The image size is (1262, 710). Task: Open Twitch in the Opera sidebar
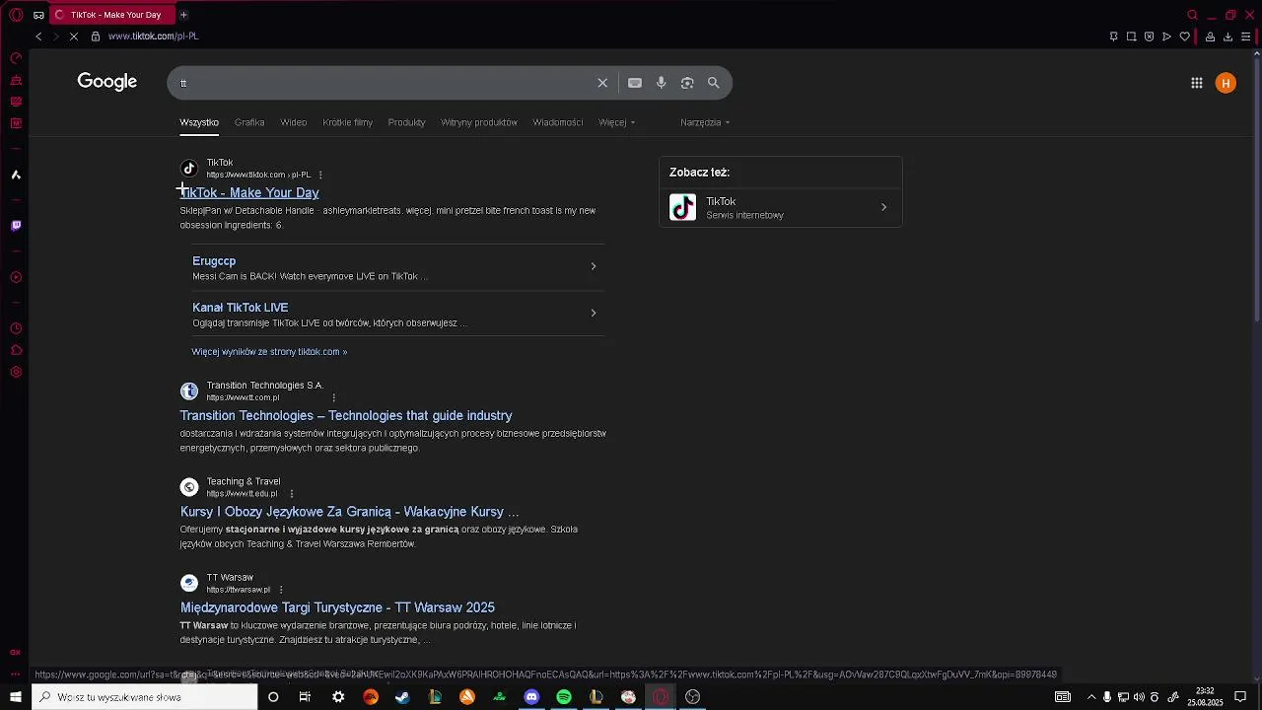[x=16, y=226]
